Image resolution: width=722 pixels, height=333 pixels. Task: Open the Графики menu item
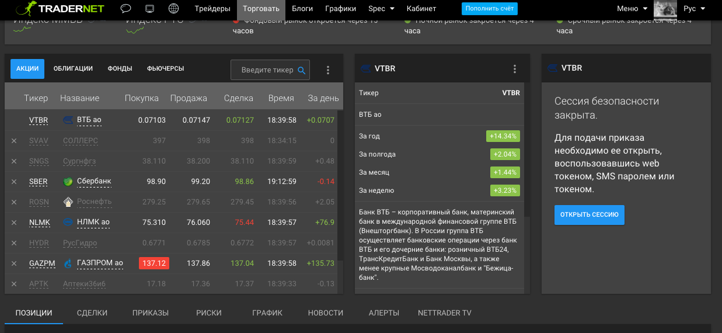pyautogui.click(x=340, y=9)
